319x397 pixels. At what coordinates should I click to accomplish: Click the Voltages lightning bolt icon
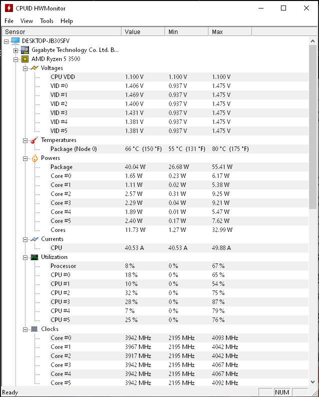click(34, 68)
